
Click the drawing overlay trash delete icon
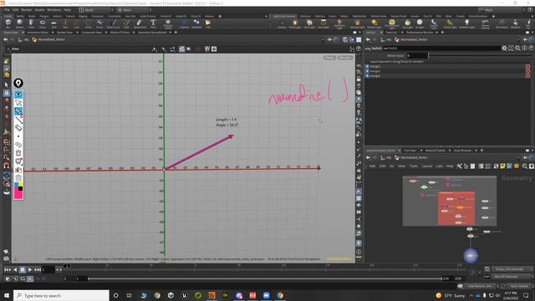coord(18,152)
